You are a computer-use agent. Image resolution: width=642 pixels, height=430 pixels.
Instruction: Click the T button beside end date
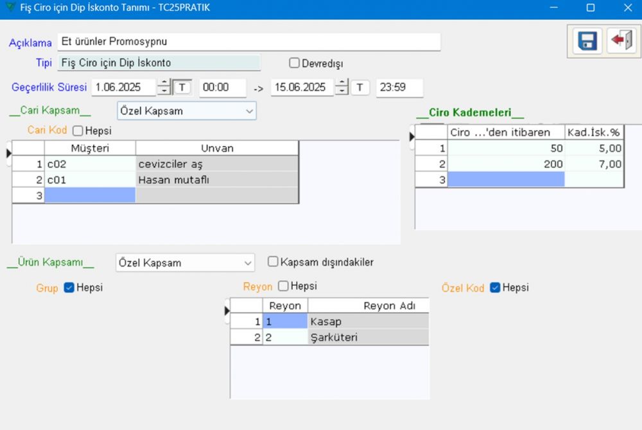tap(360, 87)
